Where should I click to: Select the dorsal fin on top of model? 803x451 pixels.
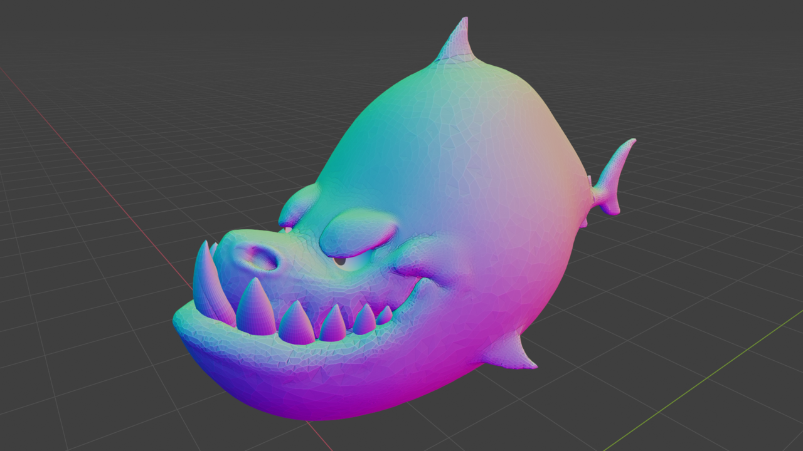tap(457, 42)
